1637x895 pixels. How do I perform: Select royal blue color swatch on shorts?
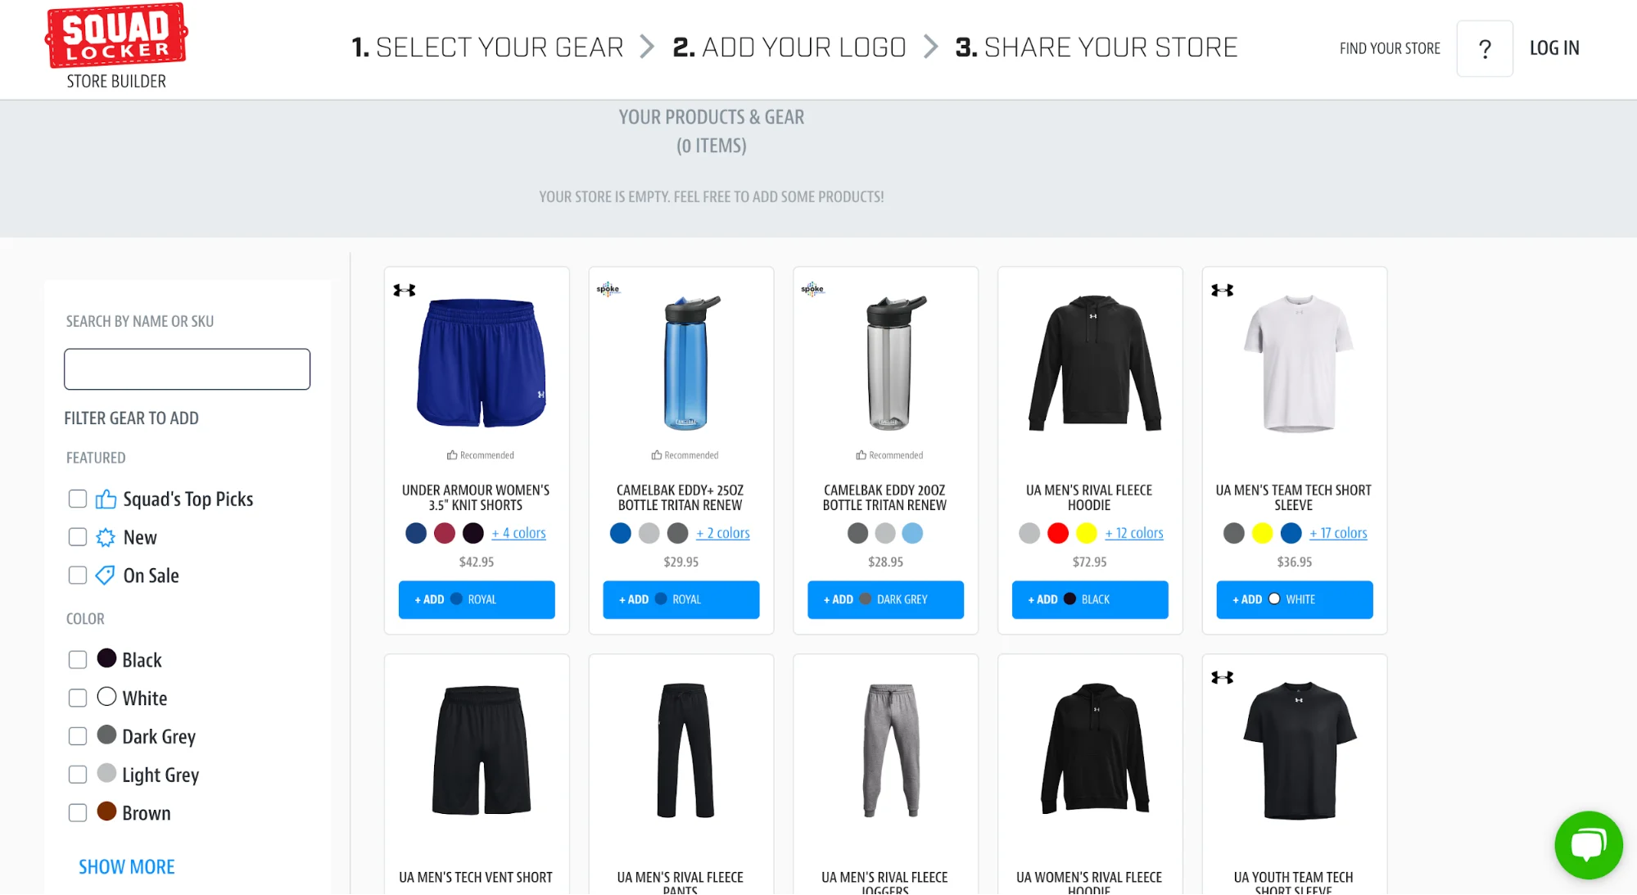pyautogui.click(x=415, y=533)
